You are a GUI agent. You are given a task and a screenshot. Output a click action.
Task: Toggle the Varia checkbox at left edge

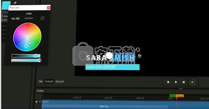(x=2, y=16)
